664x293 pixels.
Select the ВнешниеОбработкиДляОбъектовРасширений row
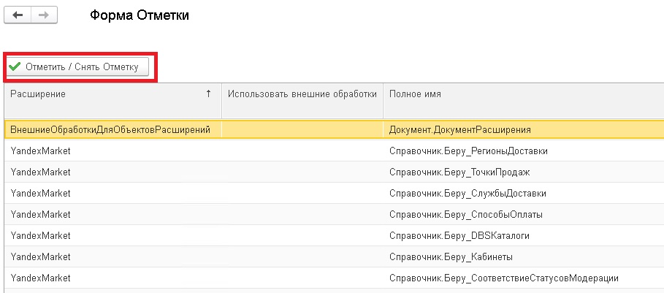click(x=334, y=129)
